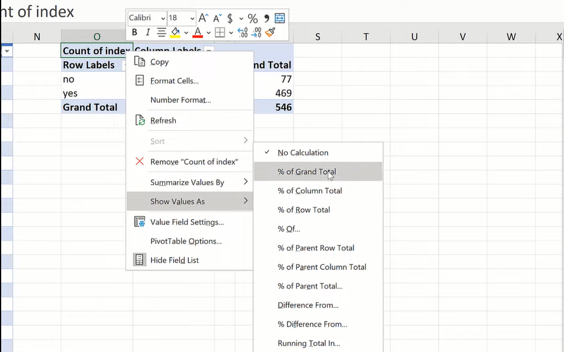564x352 pixels.
Task: Click the grand total value 546
Action: click(x=273, y=107)
